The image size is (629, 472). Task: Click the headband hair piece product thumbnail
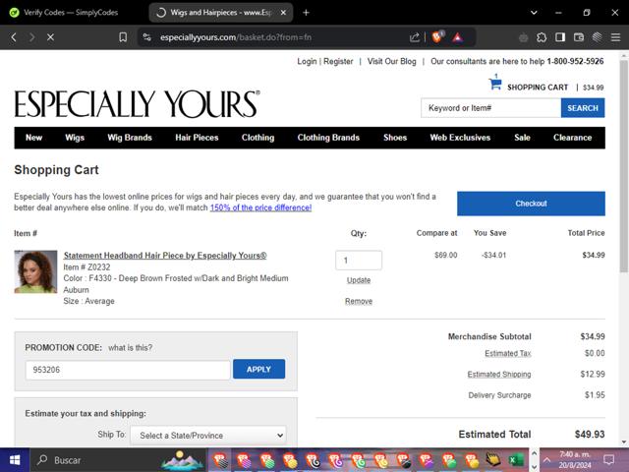35,271
